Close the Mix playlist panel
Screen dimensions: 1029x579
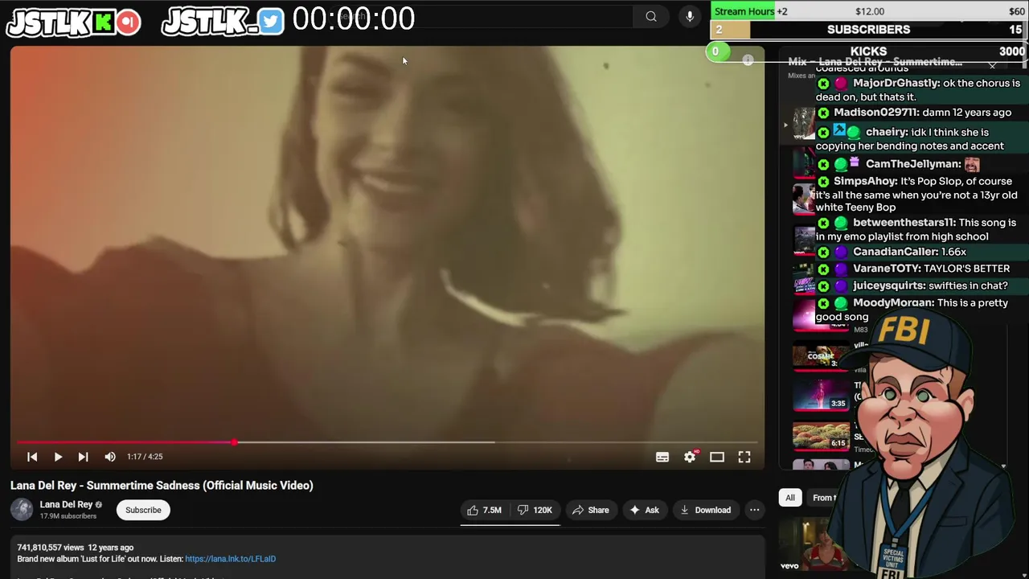992,65
